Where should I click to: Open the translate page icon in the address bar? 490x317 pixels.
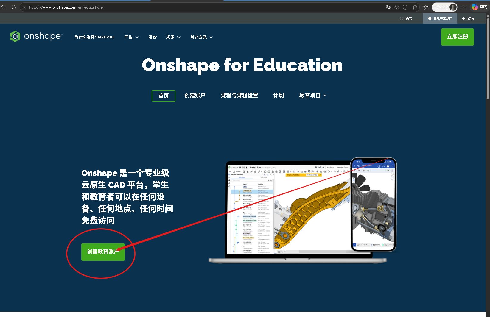(x=388, y=7)
